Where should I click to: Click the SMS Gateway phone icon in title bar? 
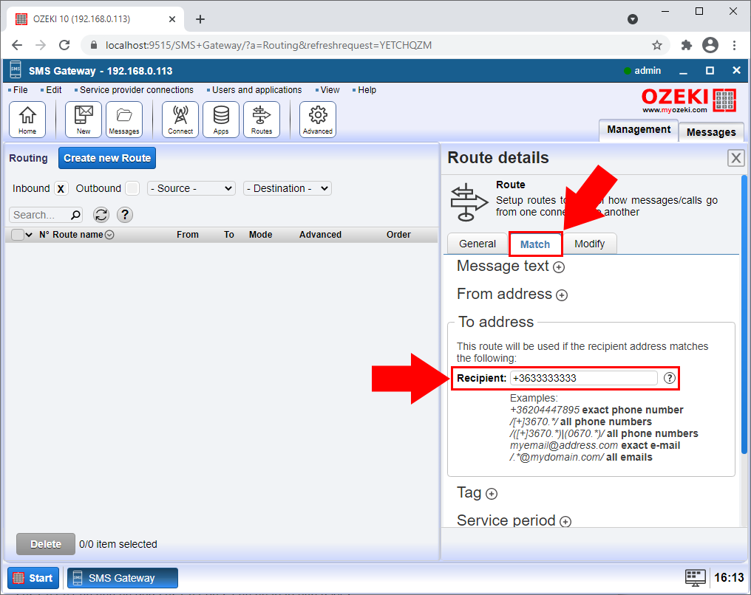point(16,70)
